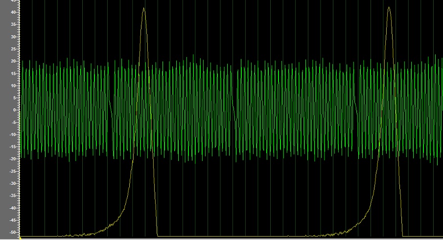The width and height of the screenshot is (443, 240).
Task: Click the "35" label on the vertical axis
Action: point(13,24)
